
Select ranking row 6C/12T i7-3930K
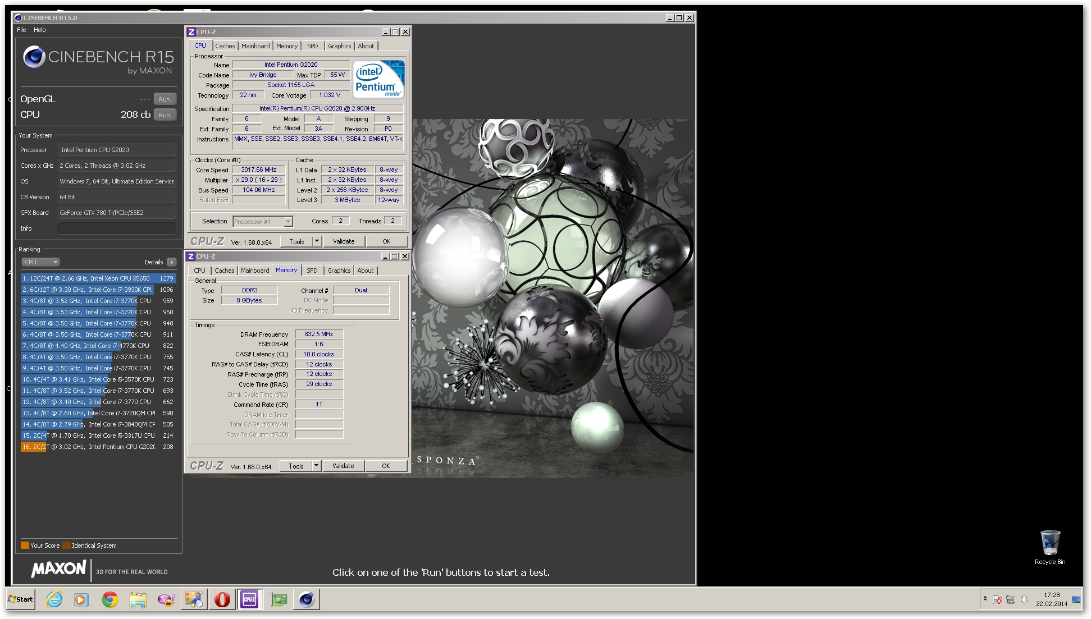click(x=98, y=290)
